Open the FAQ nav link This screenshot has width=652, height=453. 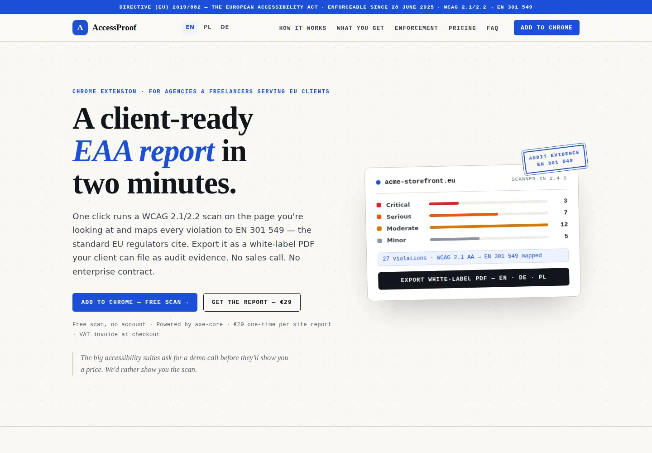(x=493, y=28)
